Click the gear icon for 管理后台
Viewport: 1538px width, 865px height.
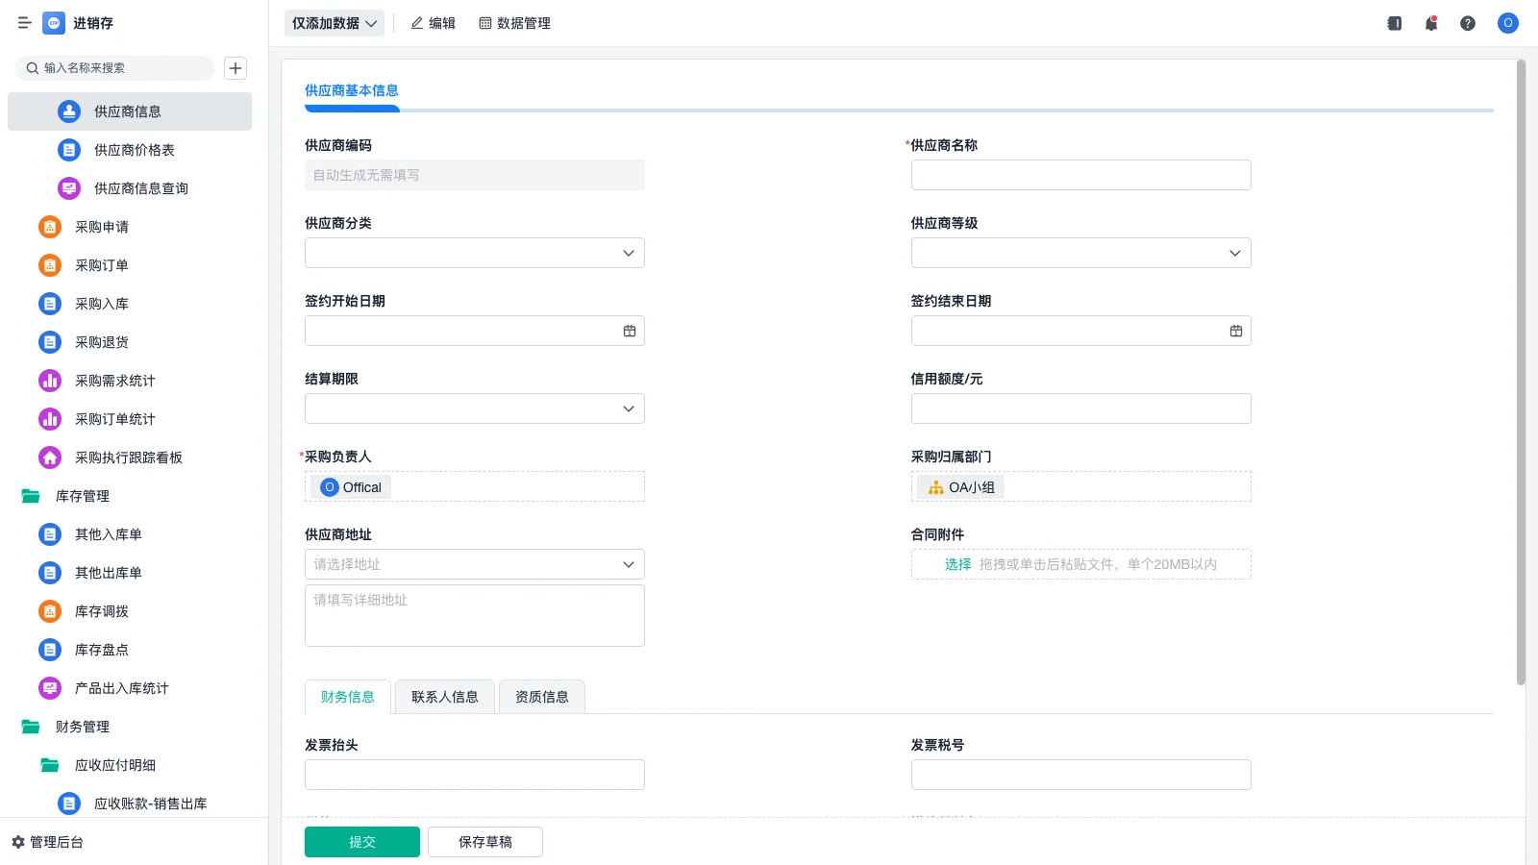coord(18,842)
